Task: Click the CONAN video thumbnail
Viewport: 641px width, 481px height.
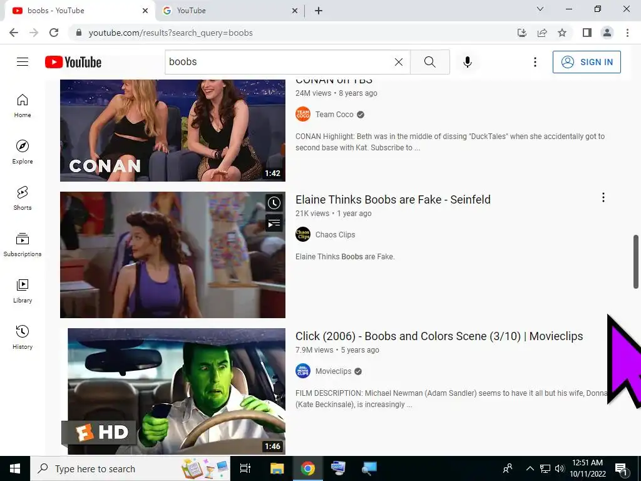Action: 173,130
